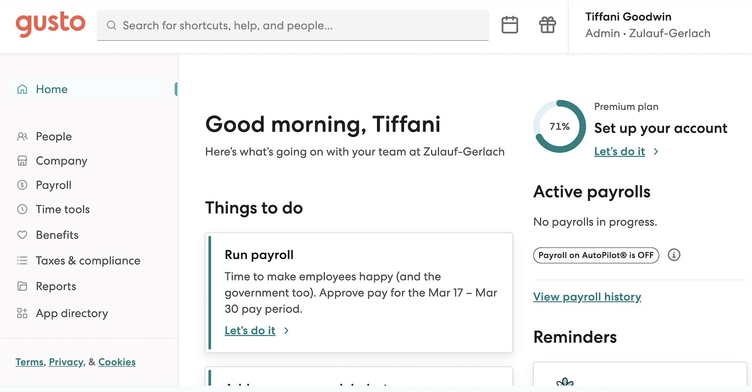Click the Gusto logo
The height and width of the screenshot is (392, 752).
click(50, 24)
